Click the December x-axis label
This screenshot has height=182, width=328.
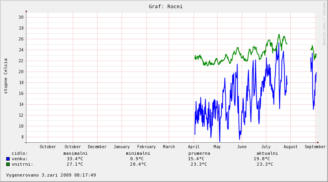tap(97, 147)
